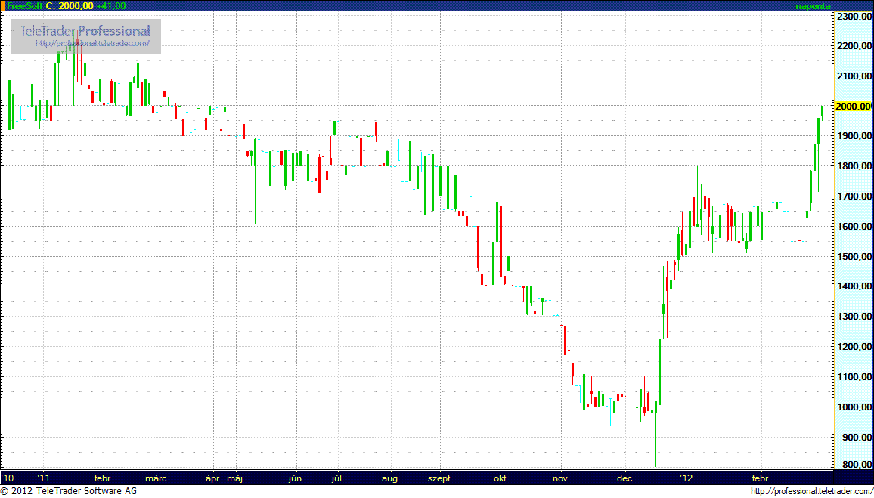The height and width of the screenshot is (498, 874).
Task: Click the 2300,00 price axis label
Action: point(855,17)
